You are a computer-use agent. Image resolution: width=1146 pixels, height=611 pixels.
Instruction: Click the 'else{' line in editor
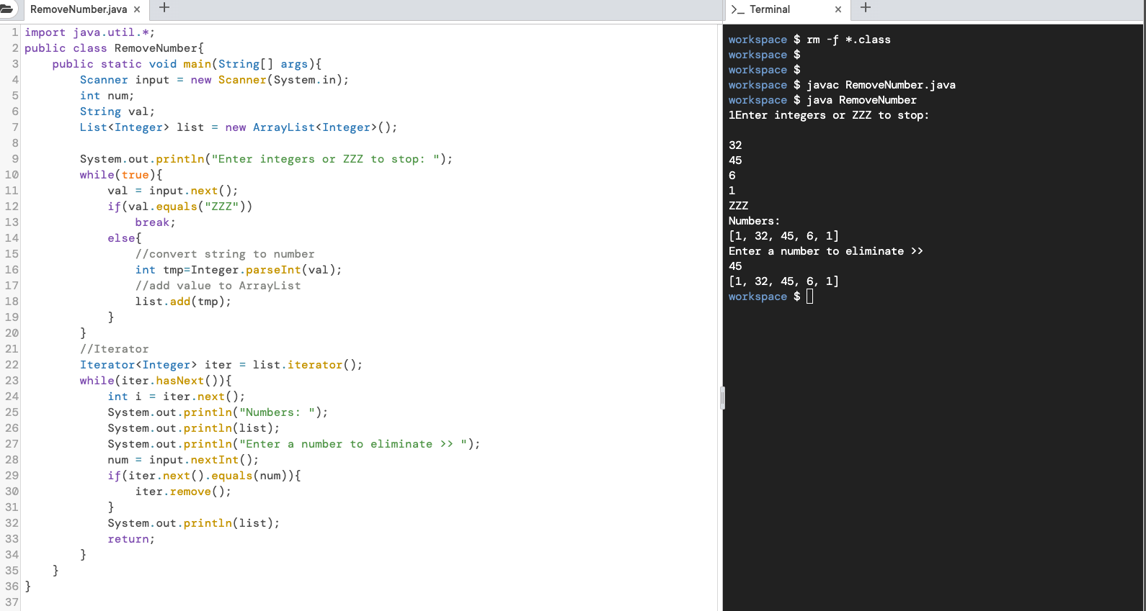[x=125, y=238]
